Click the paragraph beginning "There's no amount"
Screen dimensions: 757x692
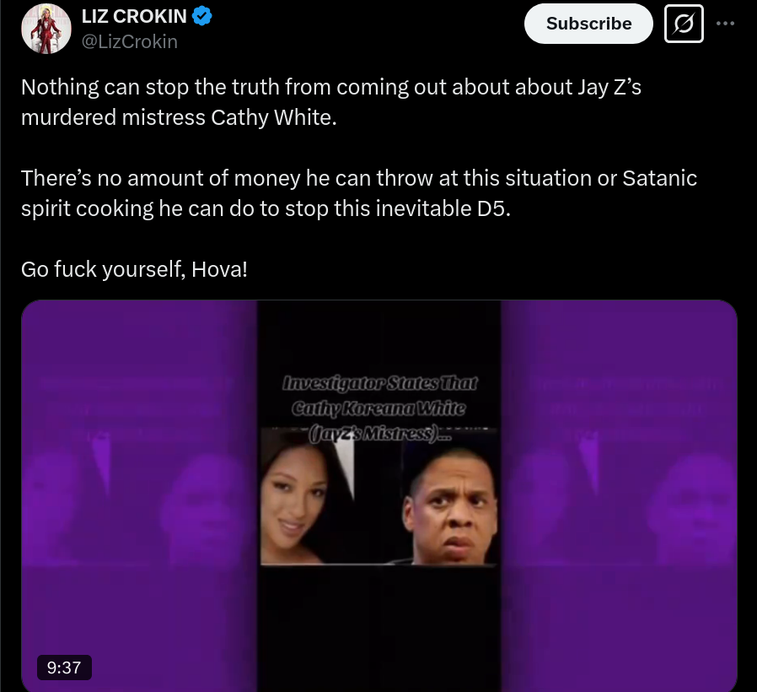tap(359, 192)
